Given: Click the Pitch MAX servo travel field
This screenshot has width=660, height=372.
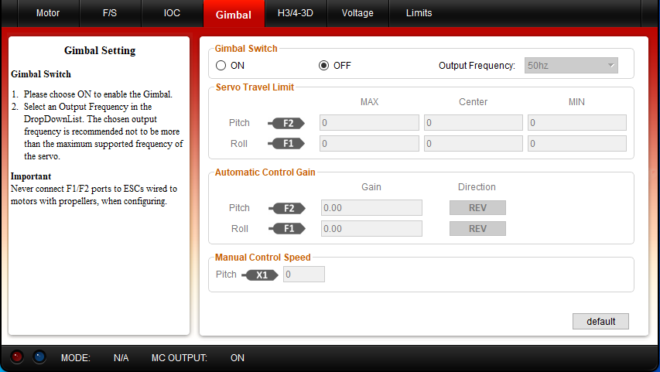Looking at the screenshot, I should coord(369,123).
